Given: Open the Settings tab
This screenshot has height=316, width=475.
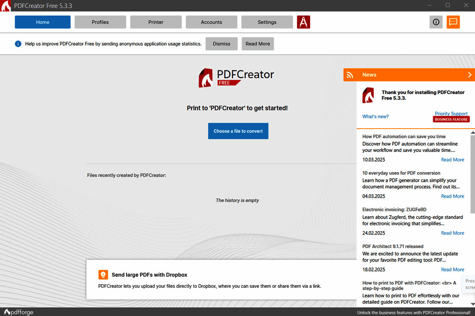Looking at the screenshot, I should coord(267,22).
